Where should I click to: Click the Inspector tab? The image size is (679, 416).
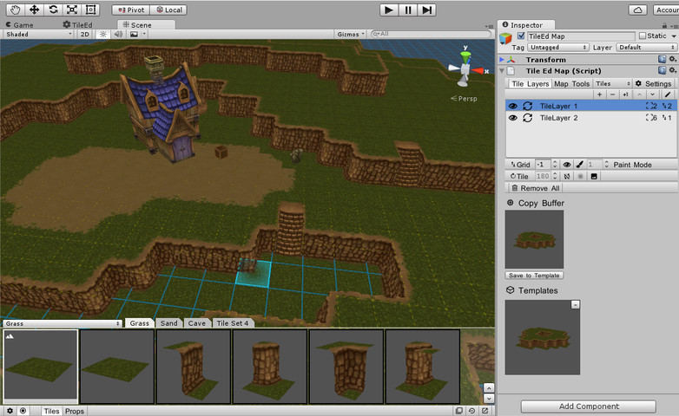[526, 25]
